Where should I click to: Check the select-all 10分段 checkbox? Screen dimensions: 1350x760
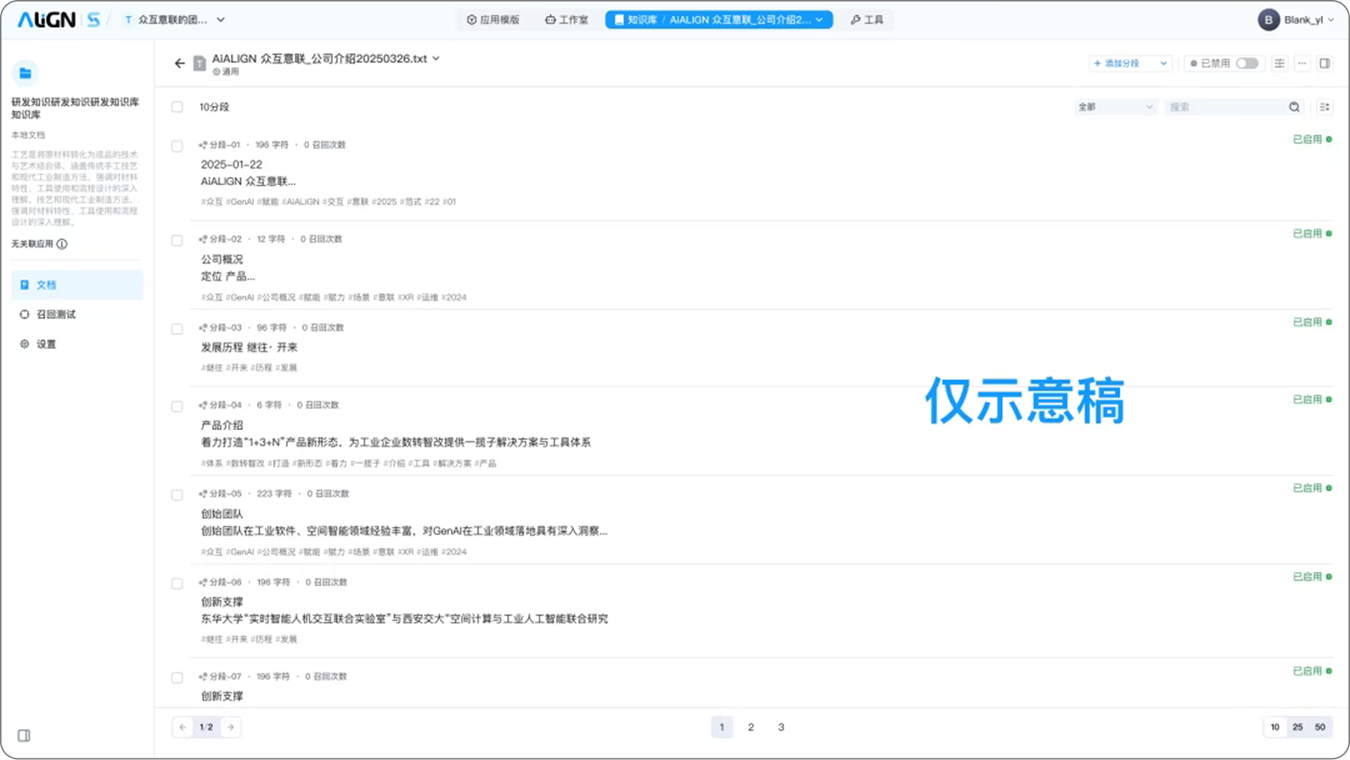pyautogui.click(x=177, y=107)
